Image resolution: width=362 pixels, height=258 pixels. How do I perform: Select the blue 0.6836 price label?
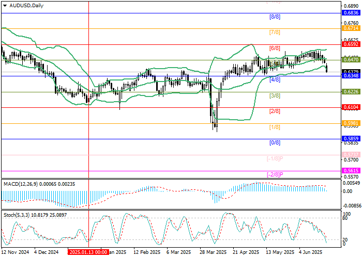point(350,13)
